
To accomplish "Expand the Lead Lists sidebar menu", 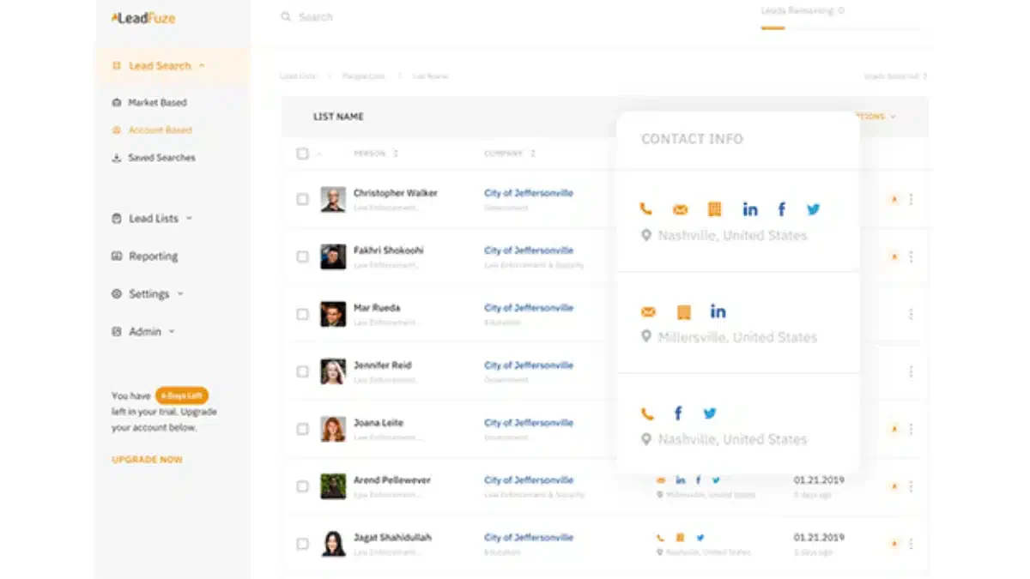I will pyautogui.click(x=153, y=219).
